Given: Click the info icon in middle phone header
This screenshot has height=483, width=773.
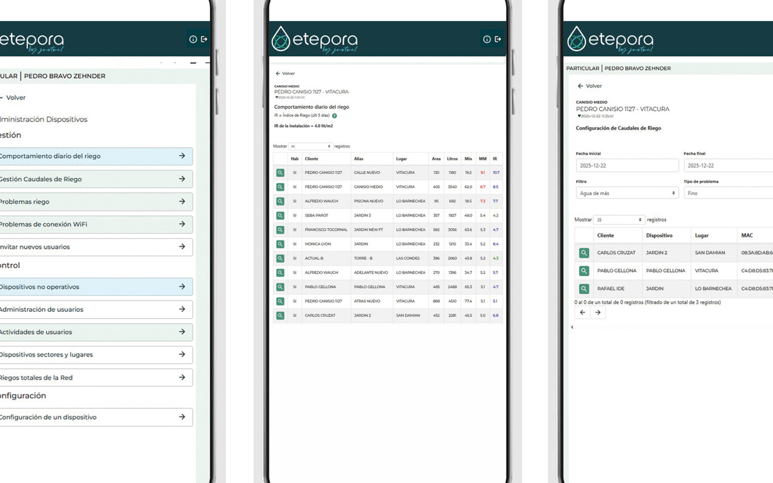Looking at the screenshot, I should [x=486, y=39].
